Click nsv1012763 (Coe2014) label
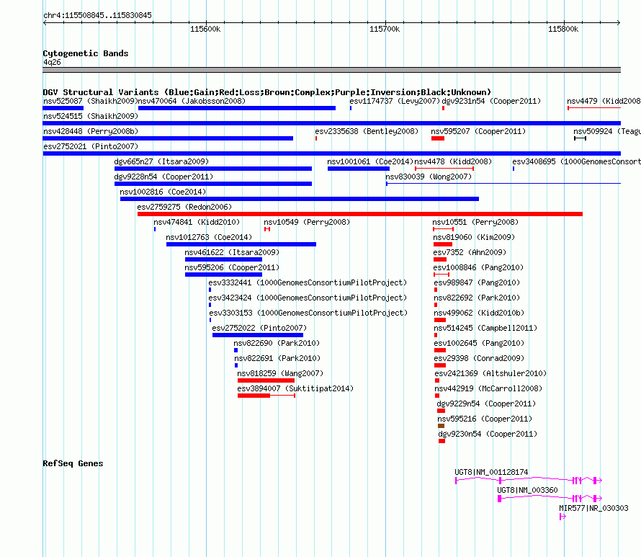The width and height of the screenshot is (641, 557). pyautogui.click(x=209, y=237)
